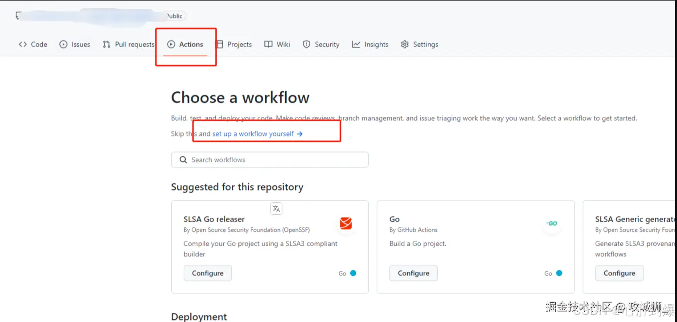Click the Suggested for this repository heading

(x=237, y=187)
